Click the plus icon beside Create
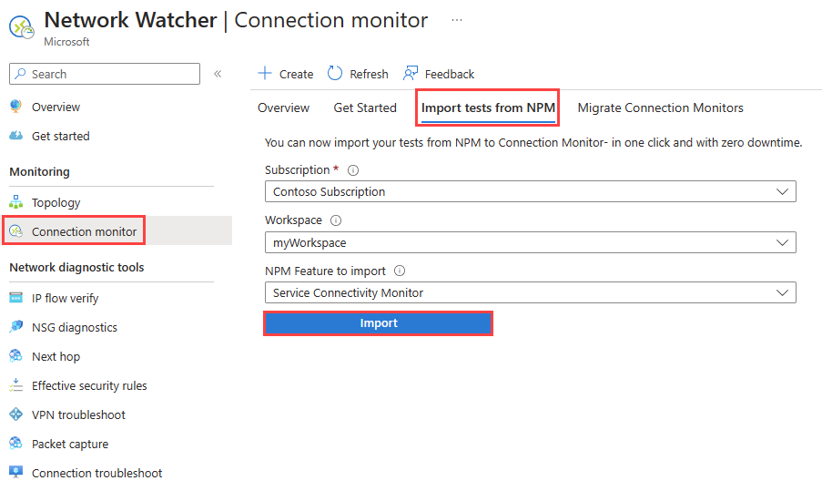This screenshot has width=822, height=491. point(265,73)
